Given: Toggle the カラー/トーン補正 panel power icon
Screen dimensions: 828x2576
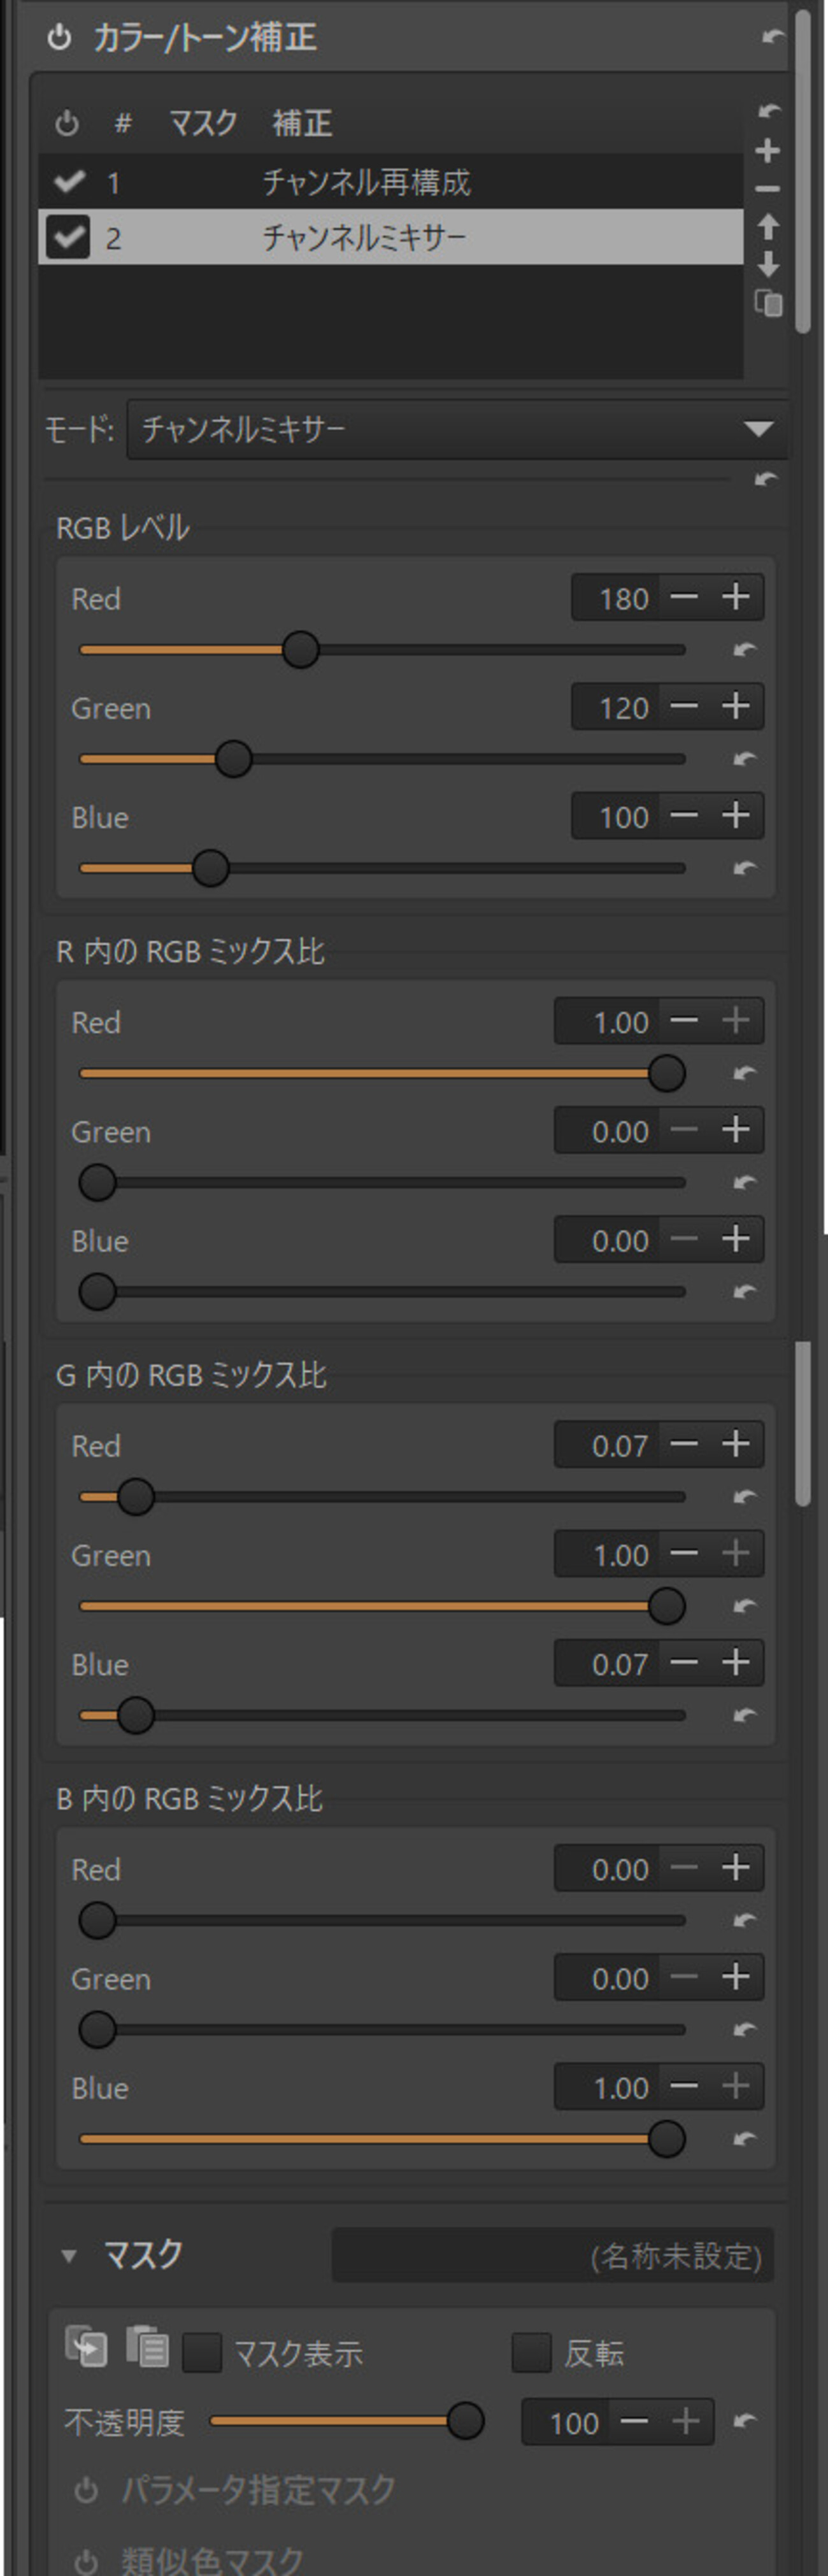Looking at the screenshot, I should [x=59, y=38].
